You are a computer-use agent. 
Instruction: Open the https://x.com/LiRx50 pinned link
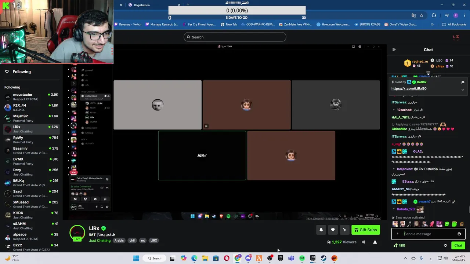(409, 88)
